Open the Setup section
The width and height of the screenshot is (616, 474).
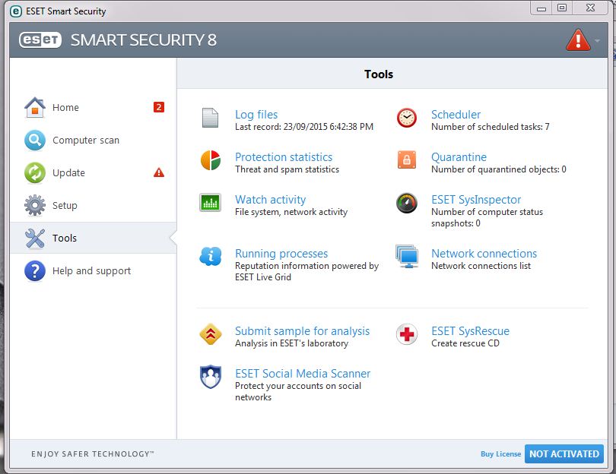click(65, 206)
